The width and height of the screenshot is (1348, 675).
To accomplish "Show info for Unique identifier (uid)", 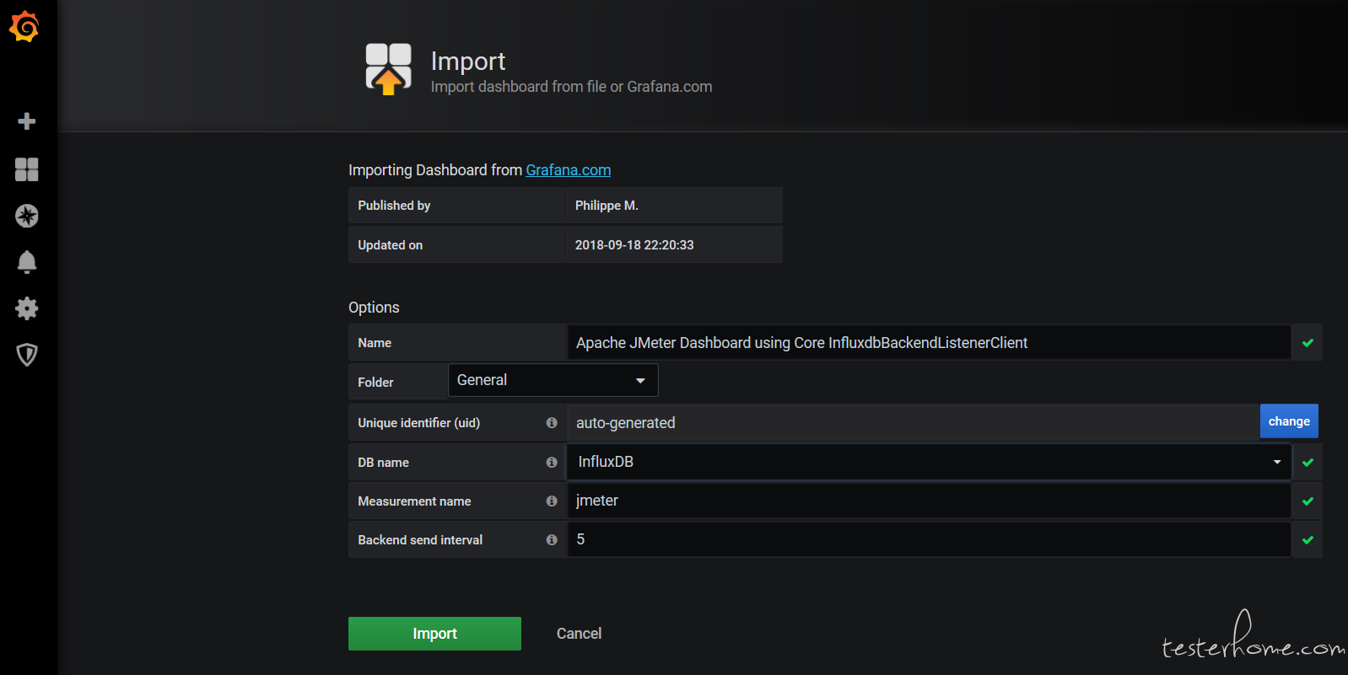I will [552, 423].
